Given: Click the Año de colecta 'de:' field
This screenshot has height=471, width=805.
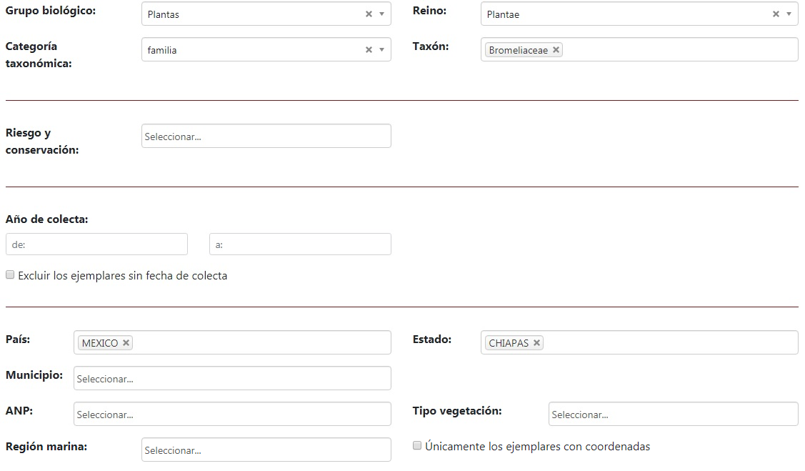Looking at the screenshot, I should (x=96, y=244).
